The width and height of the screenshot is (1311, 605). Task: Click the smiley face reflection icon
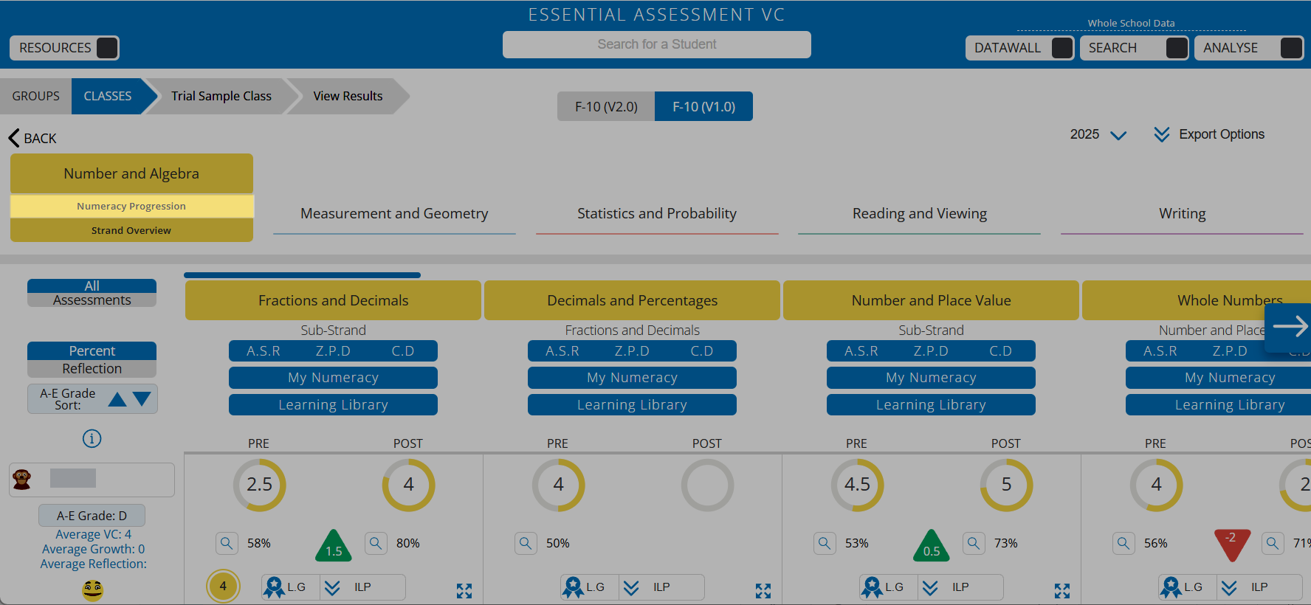point(92,590)
